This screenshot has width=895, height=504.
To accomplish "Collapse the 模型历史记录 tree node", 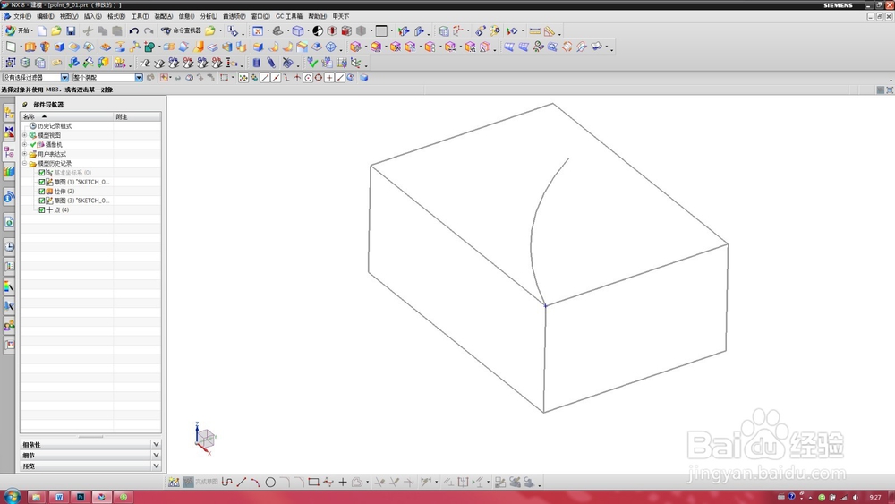I will point(24,163).
